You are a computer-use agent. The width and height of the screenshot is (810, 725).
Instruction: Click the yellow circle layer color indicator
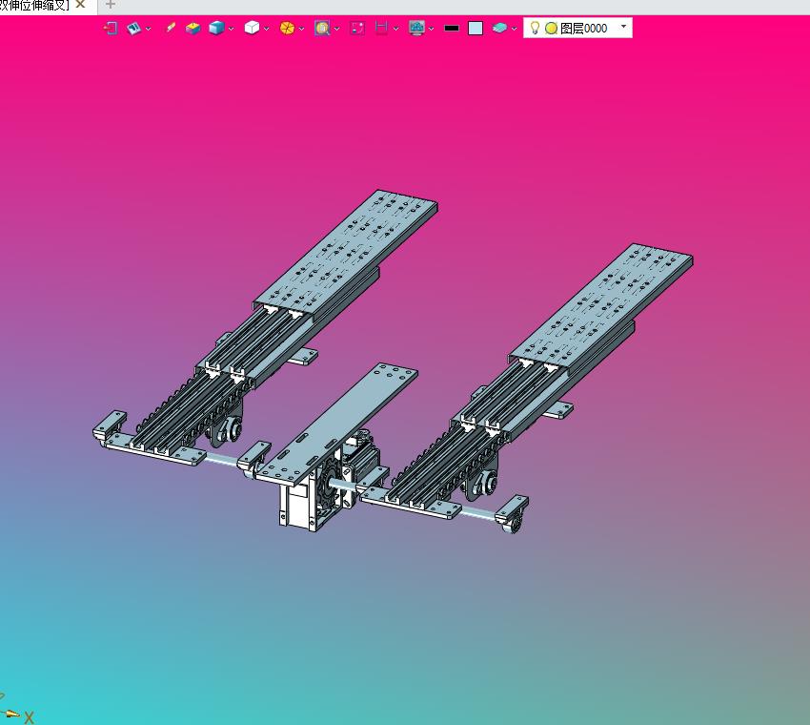(x=551, y=29)
